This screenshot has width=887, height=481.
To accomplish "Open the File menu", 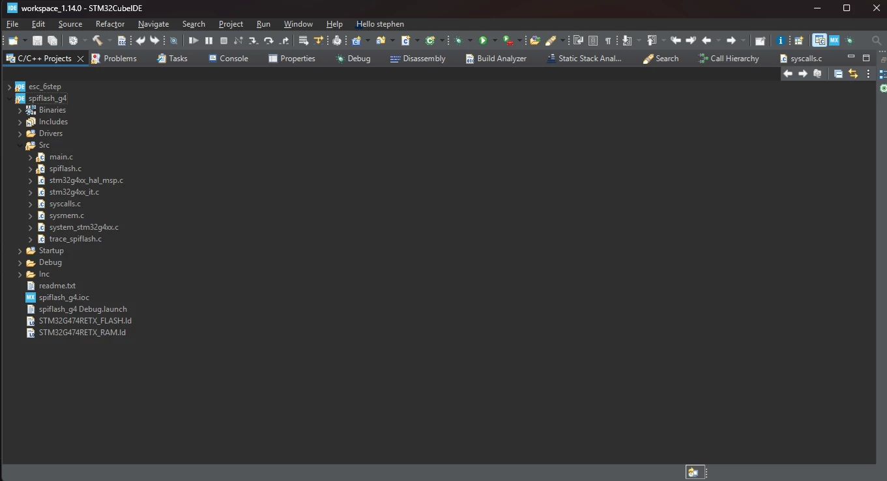I will [x=12, y=24].
